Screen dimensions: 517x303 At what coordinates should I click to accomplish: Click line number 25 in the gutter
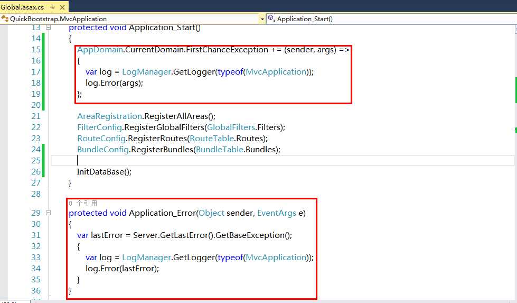pos(36,161)
